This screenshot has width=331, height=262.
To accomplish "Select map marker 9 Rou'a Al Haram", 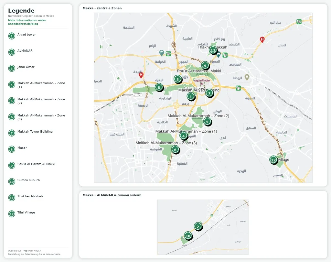I will point(205,65).
